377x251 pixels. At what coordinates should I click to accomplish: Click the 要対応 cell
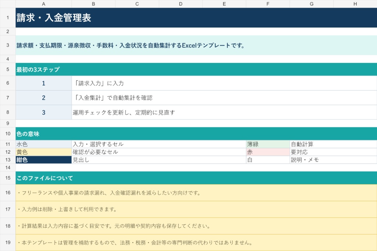[x=334, y=152]
